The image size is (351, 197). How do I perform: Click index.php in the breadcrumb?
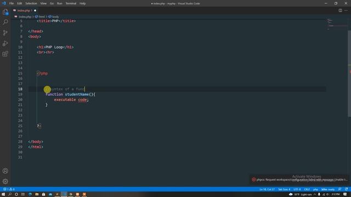(25, 17)
